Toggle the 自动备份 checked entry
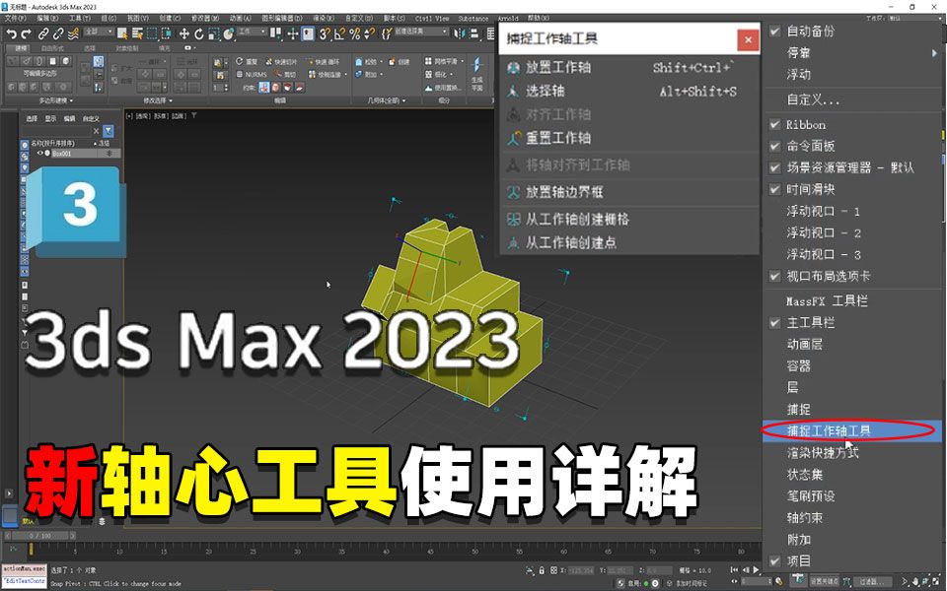947x591 pixels. coord(775,31)
